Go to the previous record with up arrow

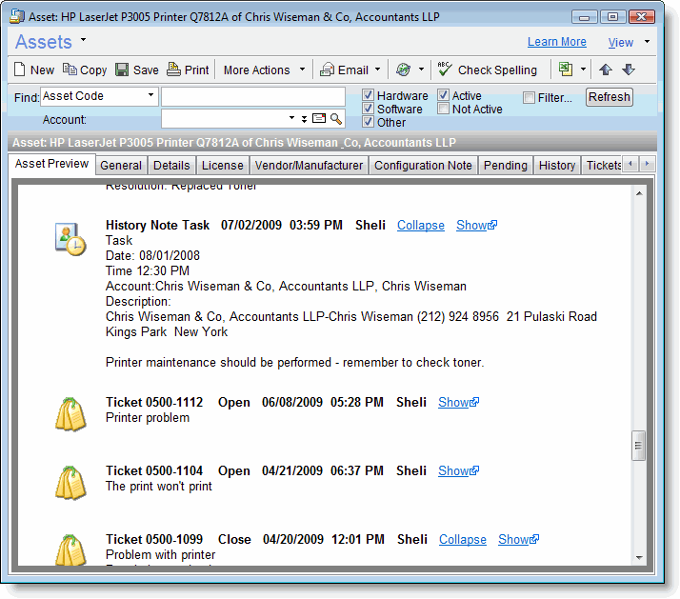pyautogui.click(x=605, y=70)
